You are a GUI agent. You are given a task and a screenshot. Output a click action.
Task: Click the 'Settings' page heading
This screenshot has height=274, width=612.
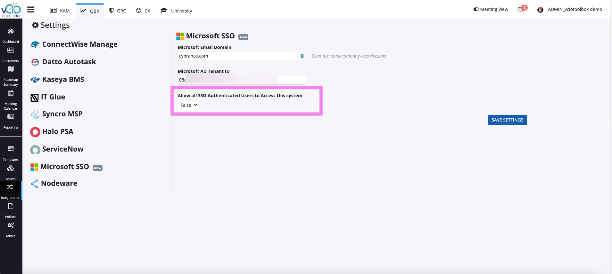55,25
